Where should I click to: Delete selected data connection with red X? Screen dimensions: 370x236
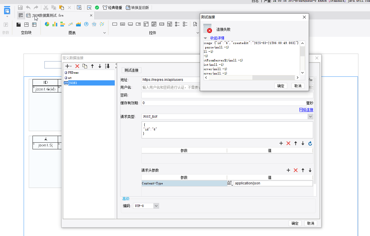tap(77, 66)
